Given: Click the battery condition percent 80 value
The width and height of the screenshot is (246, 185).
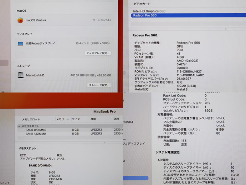Looking at the screenshot, I should (218, 133).
